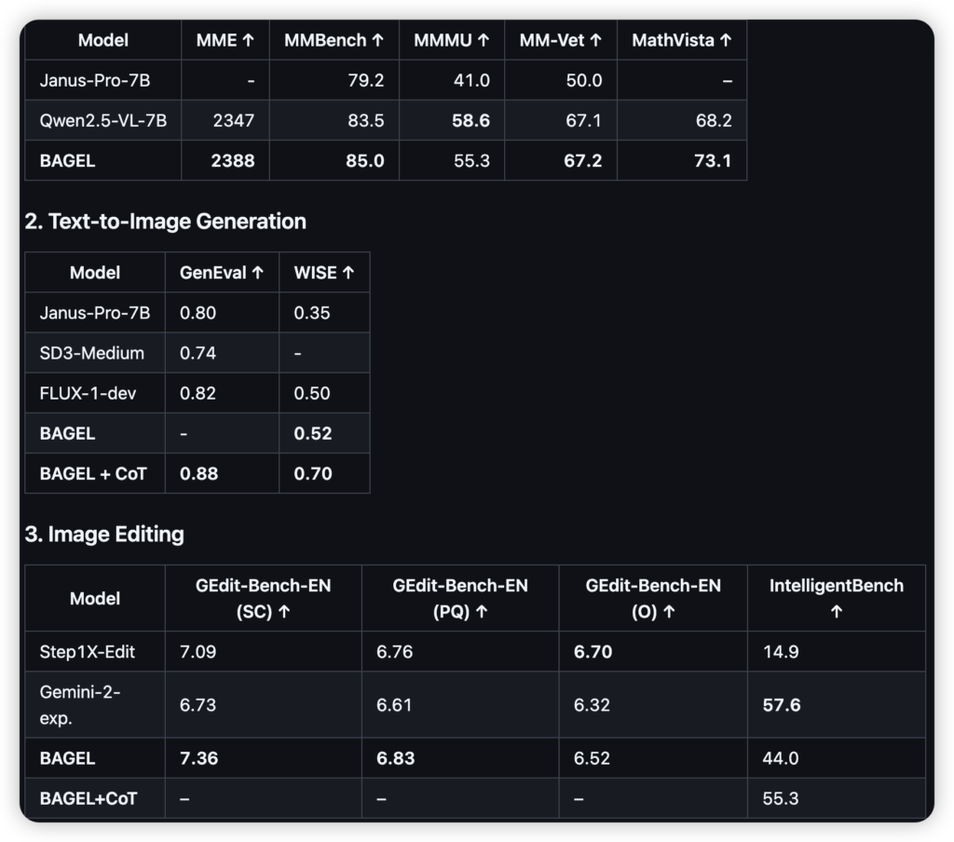954x842 pixels.
Task: Click the bold 0.88 GenEval score
Action: point(199,473)
